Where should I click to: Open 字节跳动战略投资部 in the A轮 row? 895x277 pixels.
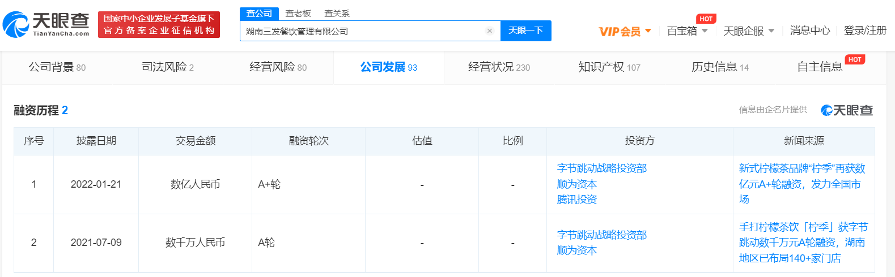(602, 235)
